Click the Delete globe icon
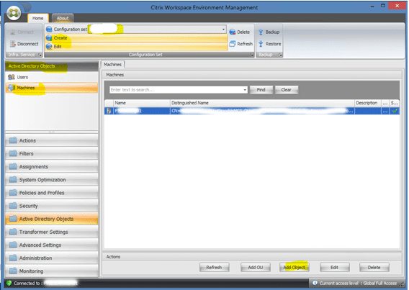Image resolution: width=409 pixels, height=290 pixels. [233, 32]
